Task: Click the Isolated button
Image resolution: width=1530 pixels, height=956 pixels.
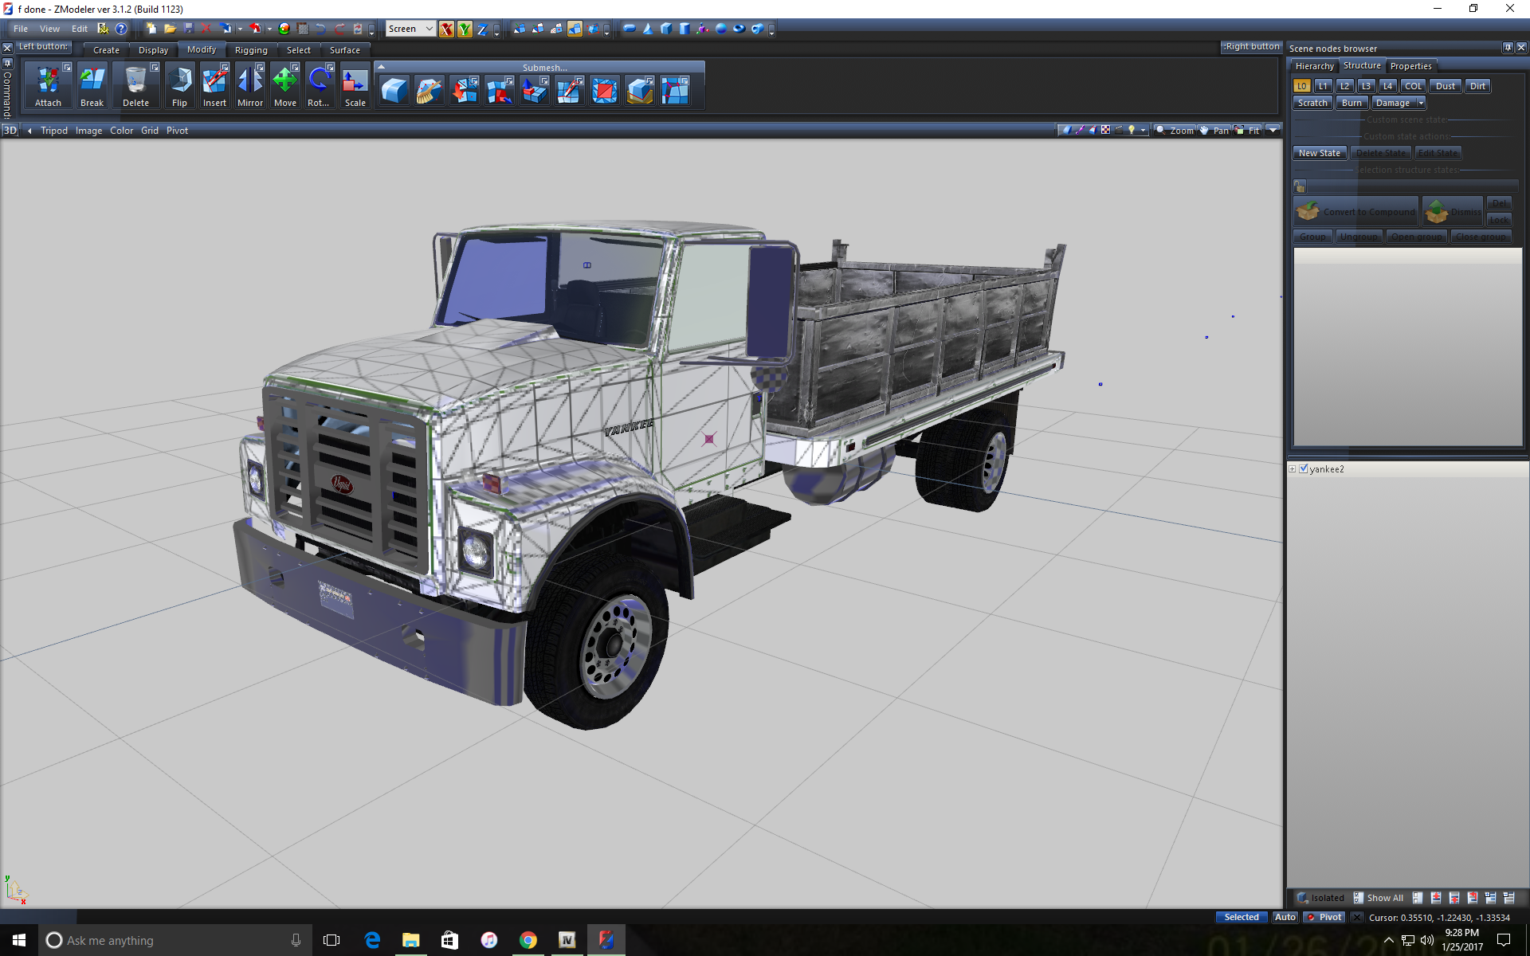Action: click(x=1320, y=898)
